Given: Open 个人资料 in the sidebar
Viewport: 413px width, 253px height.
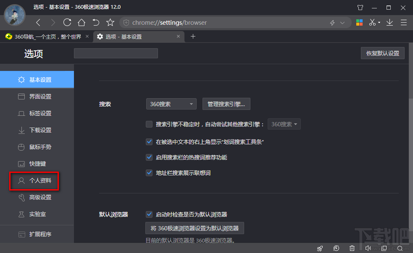Looking at the screenshot, I should click(x=37, y=181).
